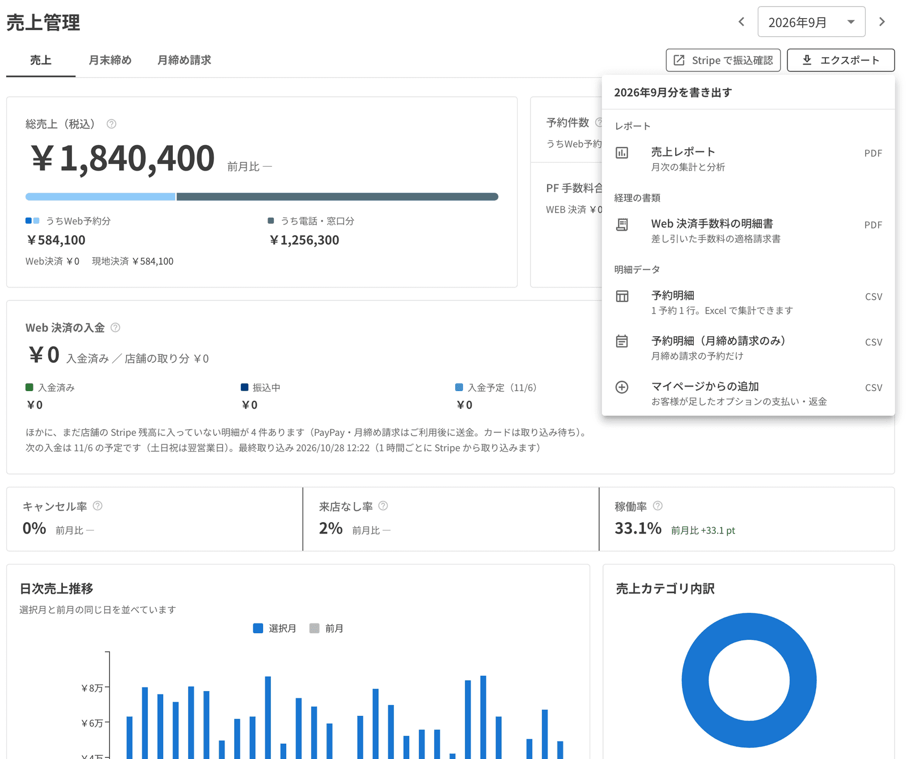907x759 pixels.
Task: Choose 予約明細 CSV export option
Action: point(748,302)
